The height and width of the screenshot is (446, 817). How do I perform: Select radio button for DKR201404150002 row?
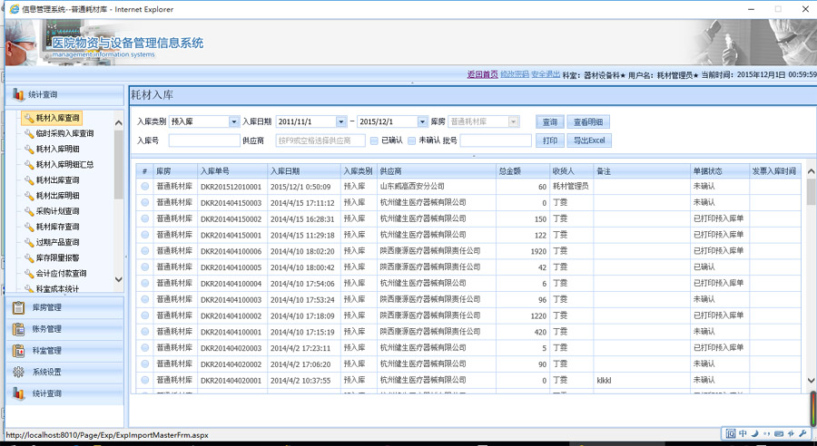[145, 218]
